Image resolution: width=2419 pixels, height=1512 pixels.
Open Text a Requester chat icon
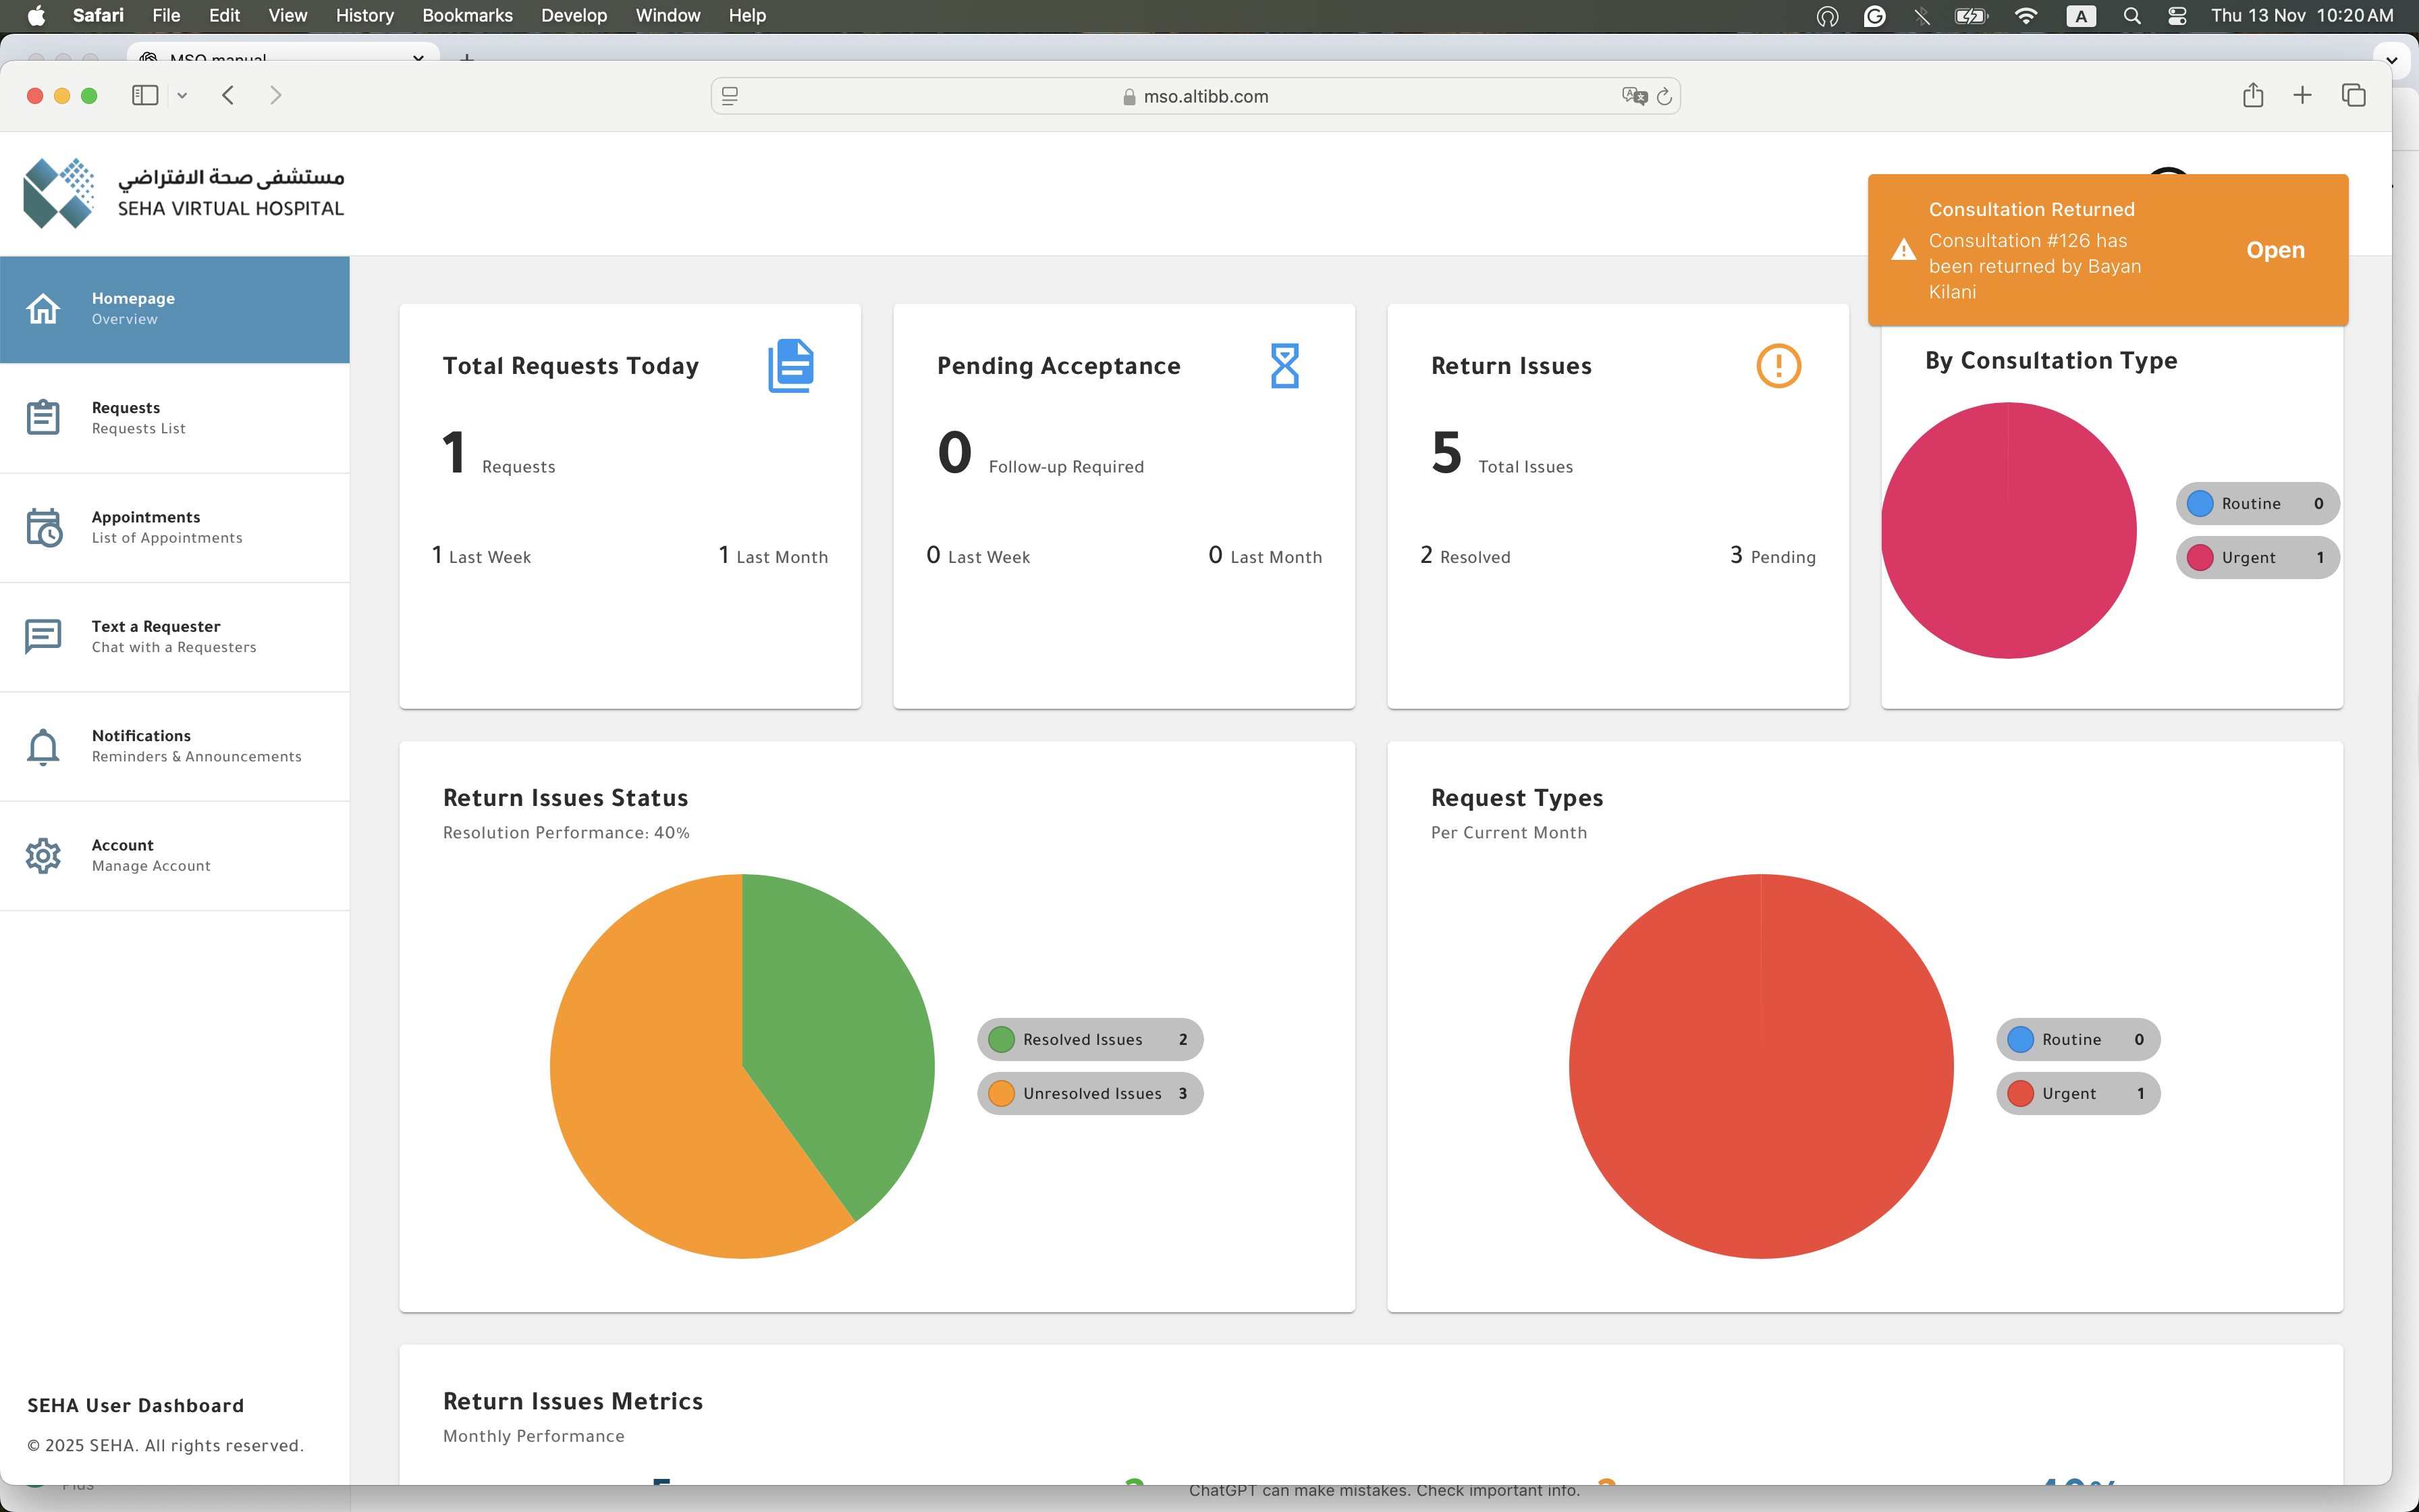43,636
